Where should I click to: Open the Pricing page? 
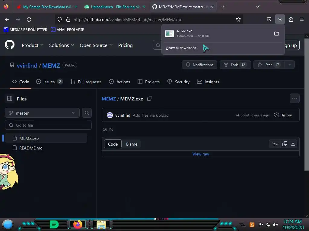tap(125, 45)
